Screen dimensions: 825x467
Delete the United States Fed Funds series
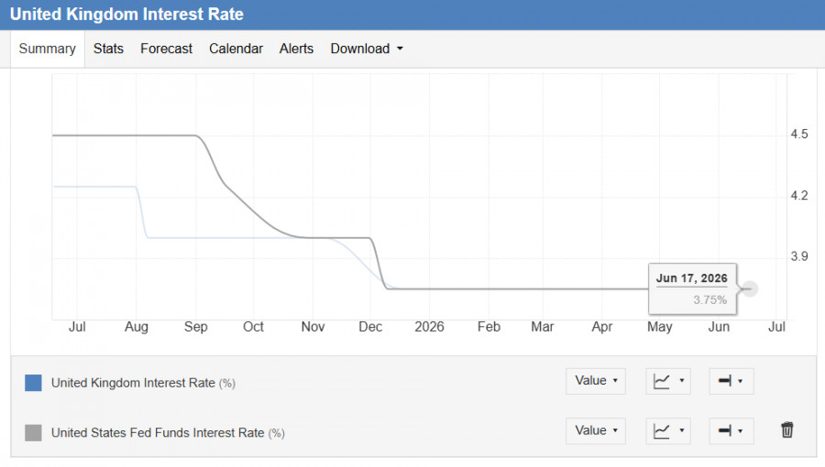click(x=787, y=429)
